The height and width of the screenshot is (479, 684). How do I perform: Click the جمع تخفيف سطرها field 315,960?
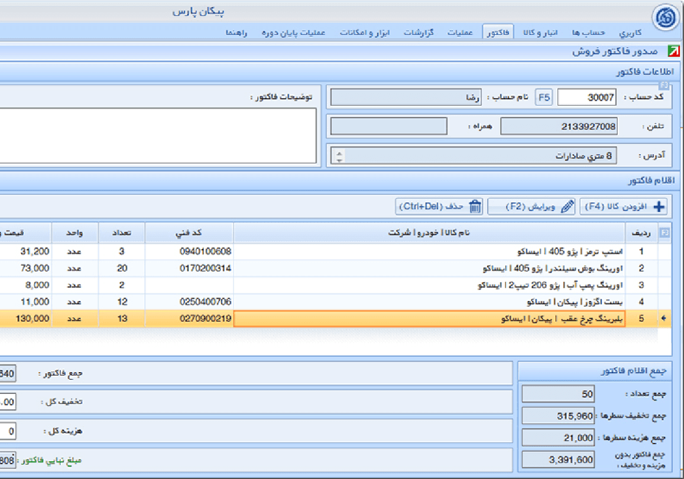(x=558, y=416)
